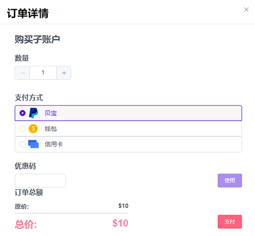Select the 信用卡 radio button
This screenshot has width=255, height=236.
tap(23, 144)
